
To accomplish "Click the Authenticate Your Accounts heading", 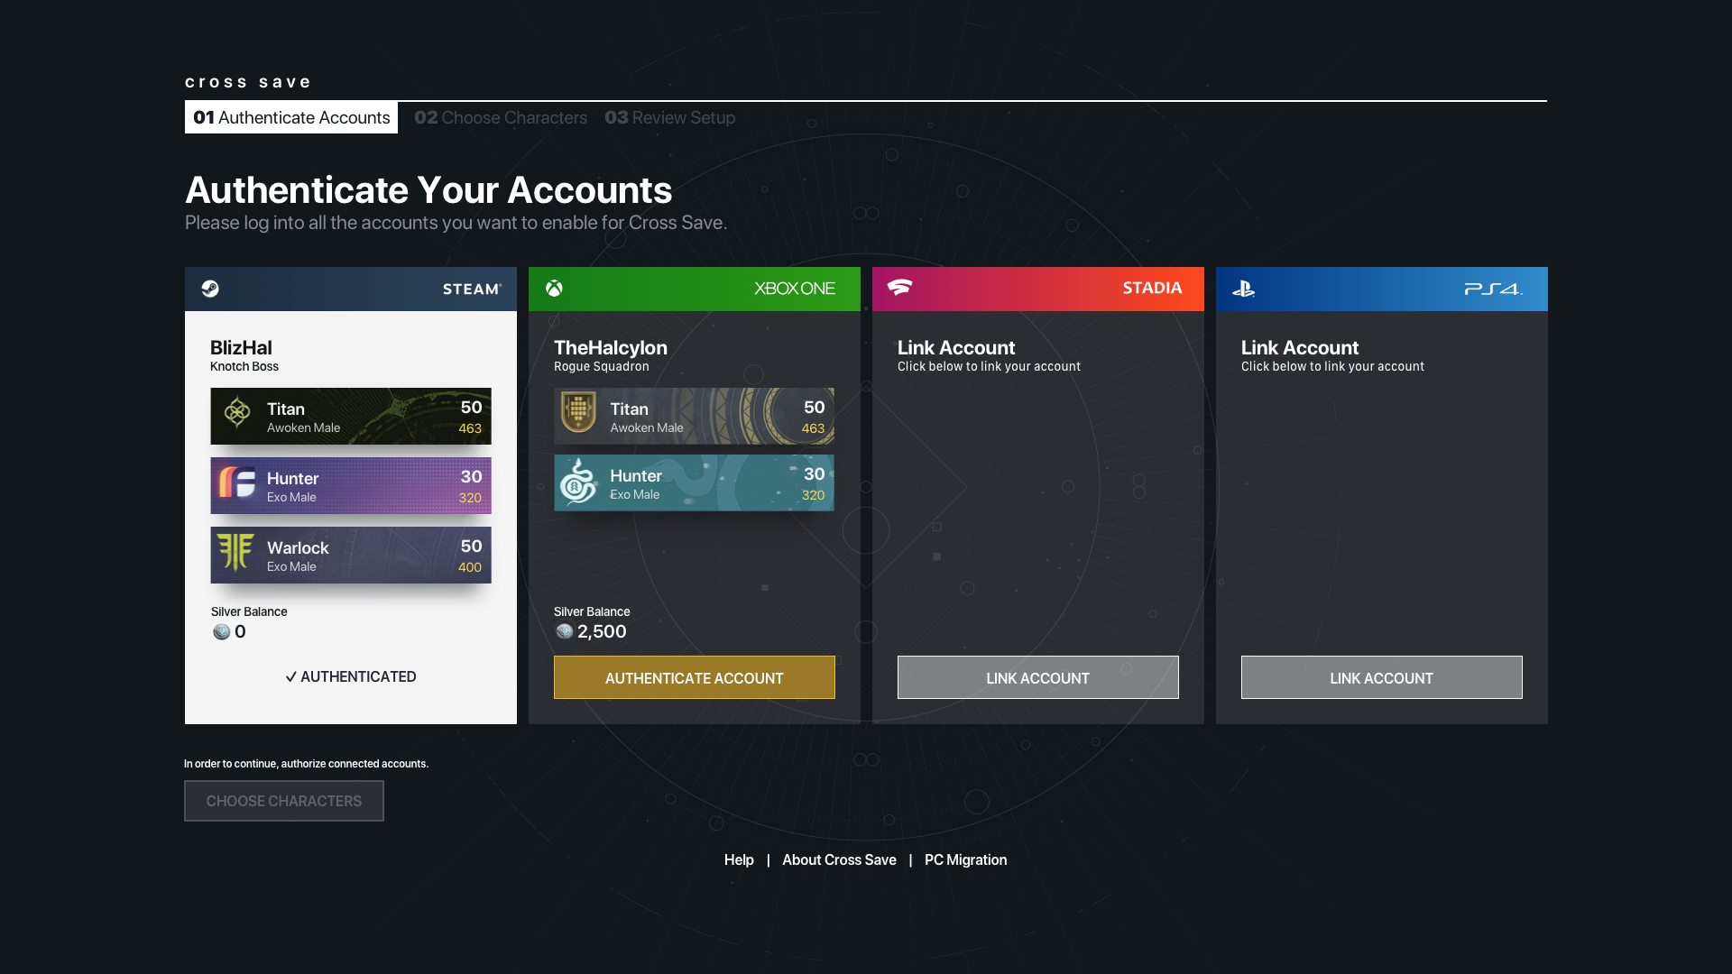I will [428, 190].
